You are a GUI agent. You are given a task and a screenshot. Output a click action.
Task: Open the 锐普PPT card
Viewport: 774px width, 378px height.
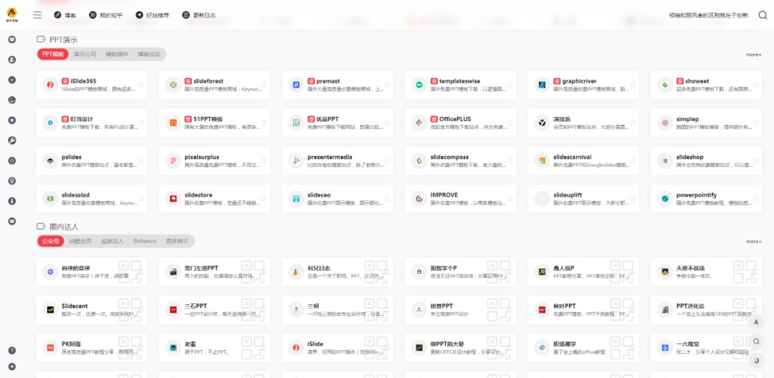pos(461,310)
